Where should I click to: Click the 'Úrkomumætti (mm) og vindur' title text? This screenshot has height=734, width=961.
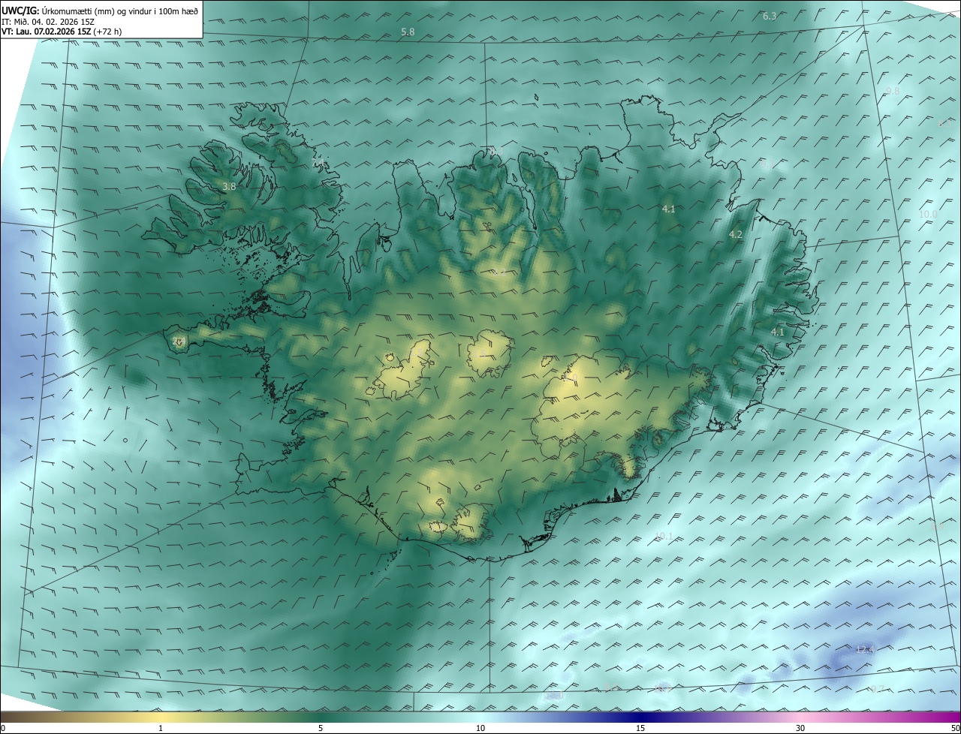120,11
